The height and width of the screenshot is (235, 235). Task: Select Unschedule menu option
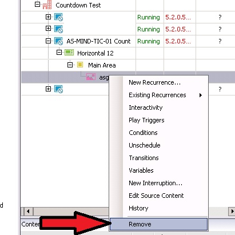click(158, 145)
